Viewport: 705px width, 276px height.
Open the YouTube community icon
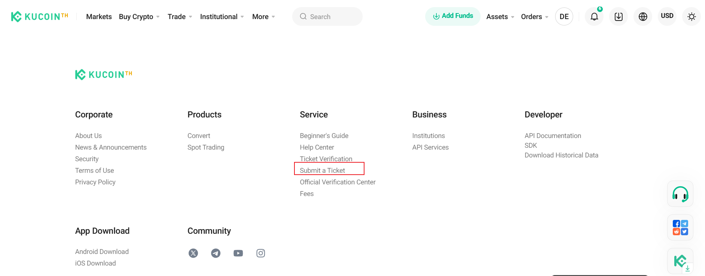coord(238,253)
